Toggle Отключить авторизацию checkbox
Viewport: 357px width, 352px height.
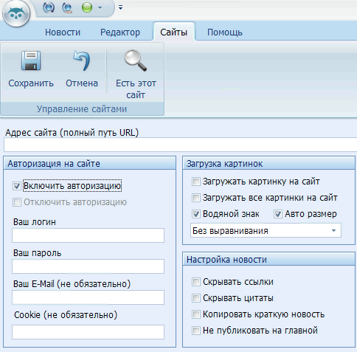(x=17, y=202)
